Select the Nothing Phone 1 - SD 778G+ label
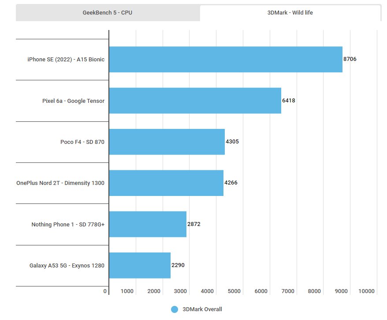The image size is (387, 320). click(68, 224)
